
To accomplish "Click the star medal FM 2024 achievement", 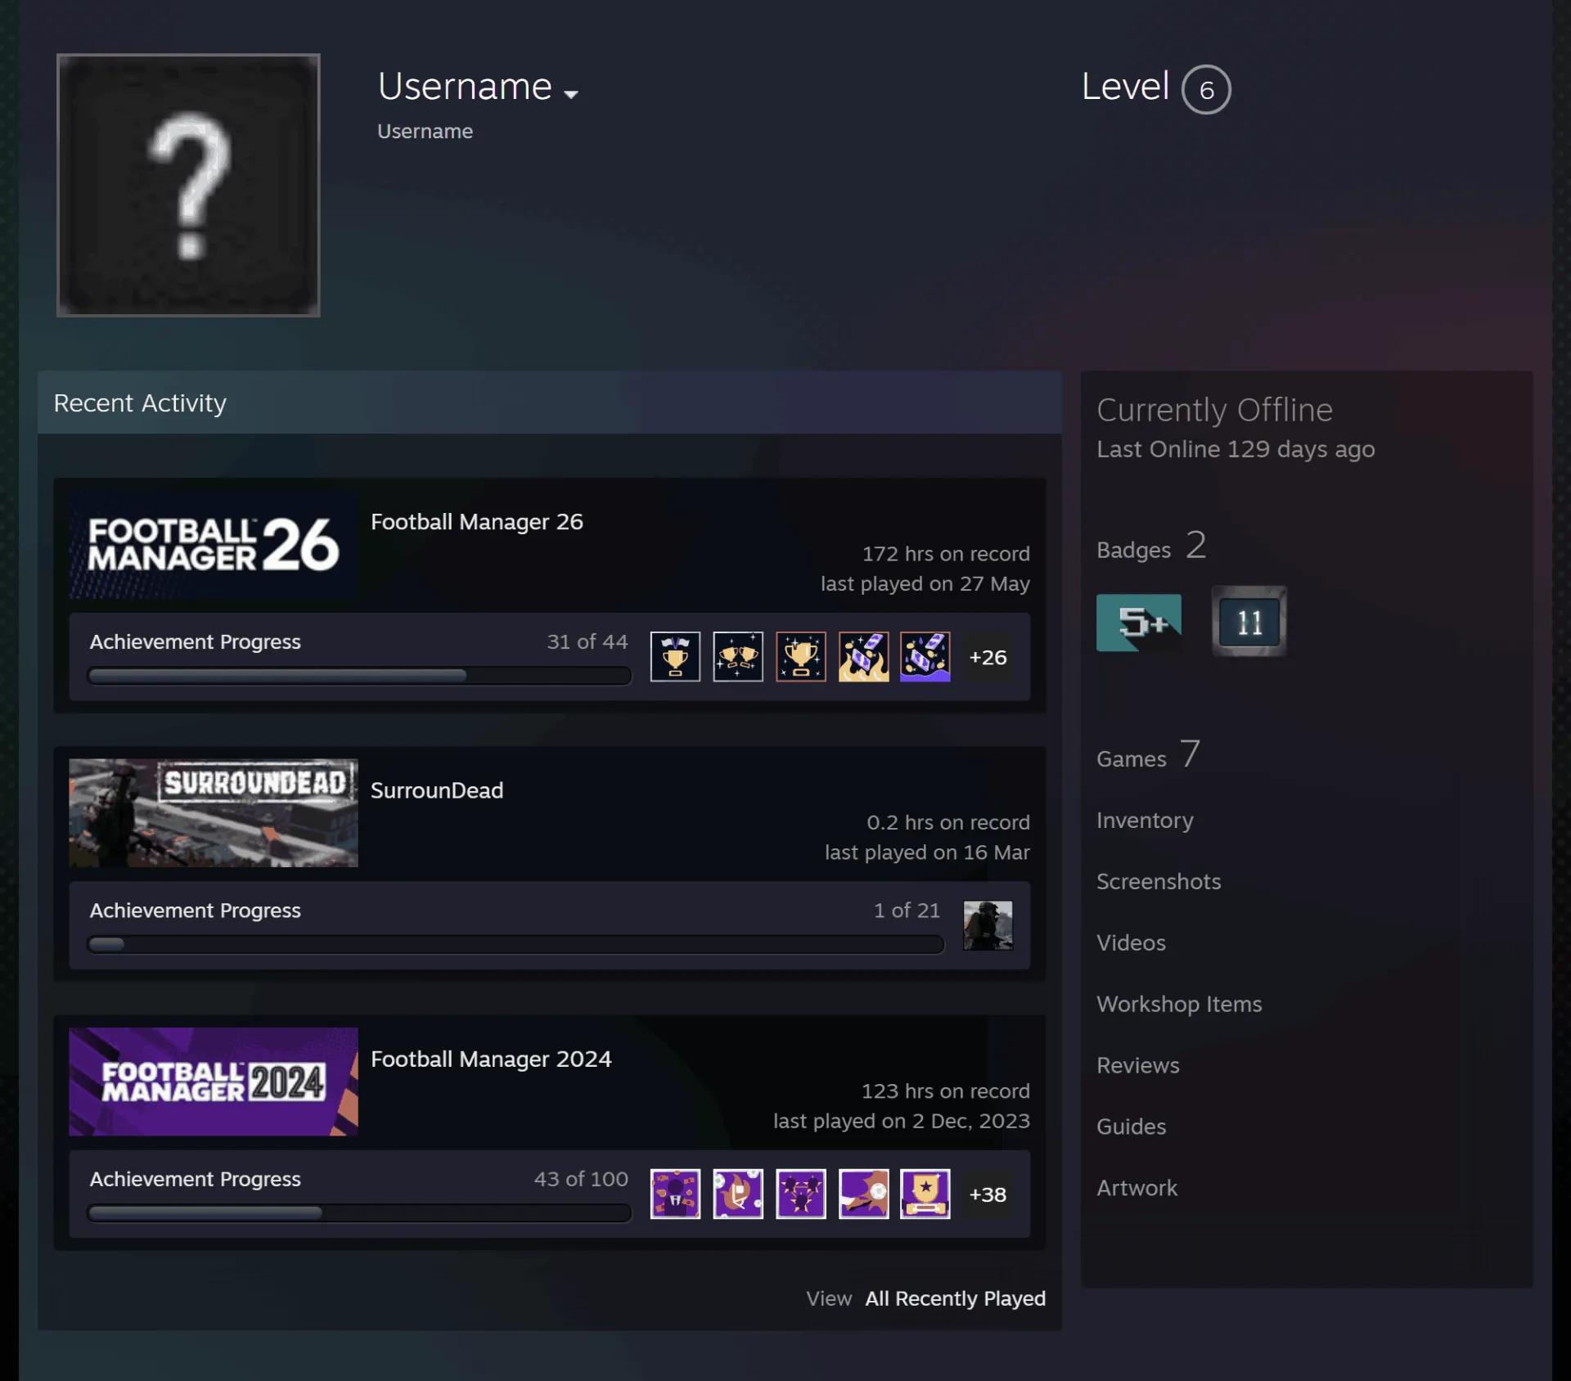I will (x=925, y=1194).
